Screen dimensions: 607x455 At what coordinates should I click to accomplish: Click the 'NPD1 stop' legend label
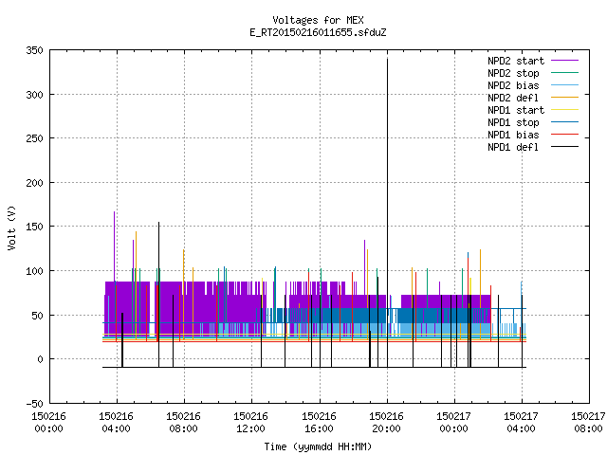point(513,122)
